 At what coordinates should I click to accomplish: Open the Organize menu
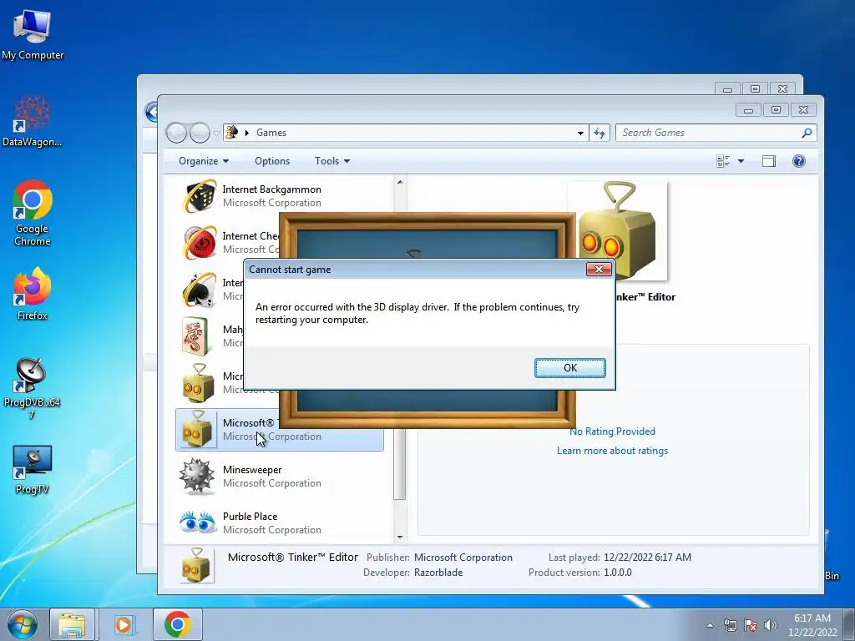click(x=204, y=161)
